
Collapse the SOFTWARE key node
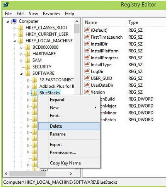pos(21,74)
